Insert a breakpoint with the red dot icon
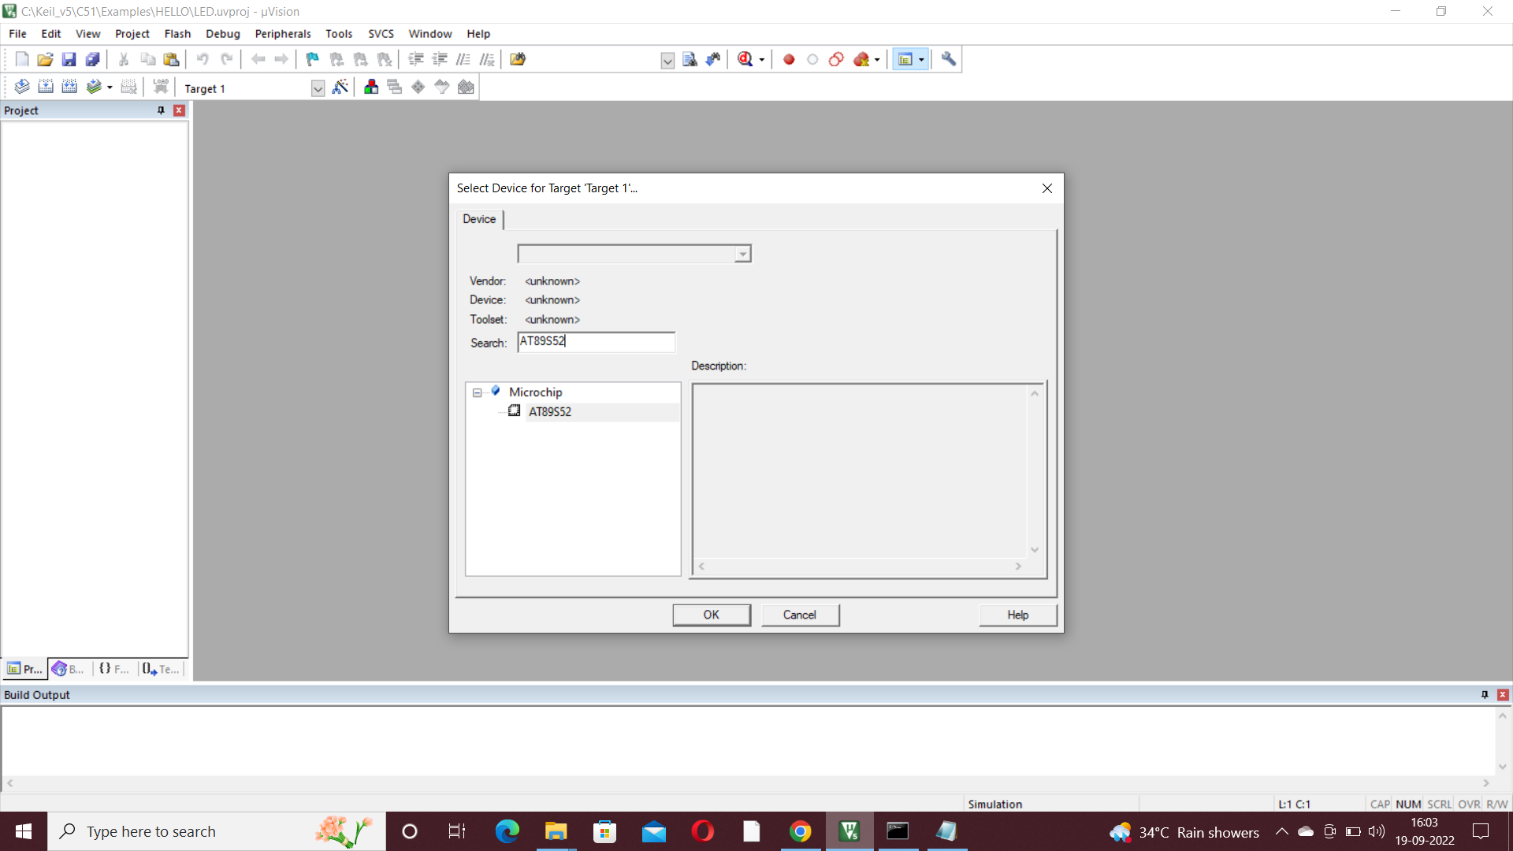Screen dimensions: 1513x851 pos(789,59)
